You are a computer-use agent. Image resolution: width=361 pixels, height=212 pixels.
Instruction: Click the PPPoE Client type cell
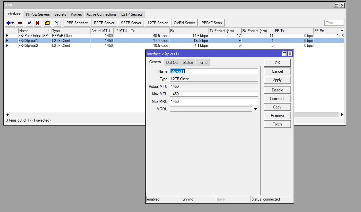[62, 36]
